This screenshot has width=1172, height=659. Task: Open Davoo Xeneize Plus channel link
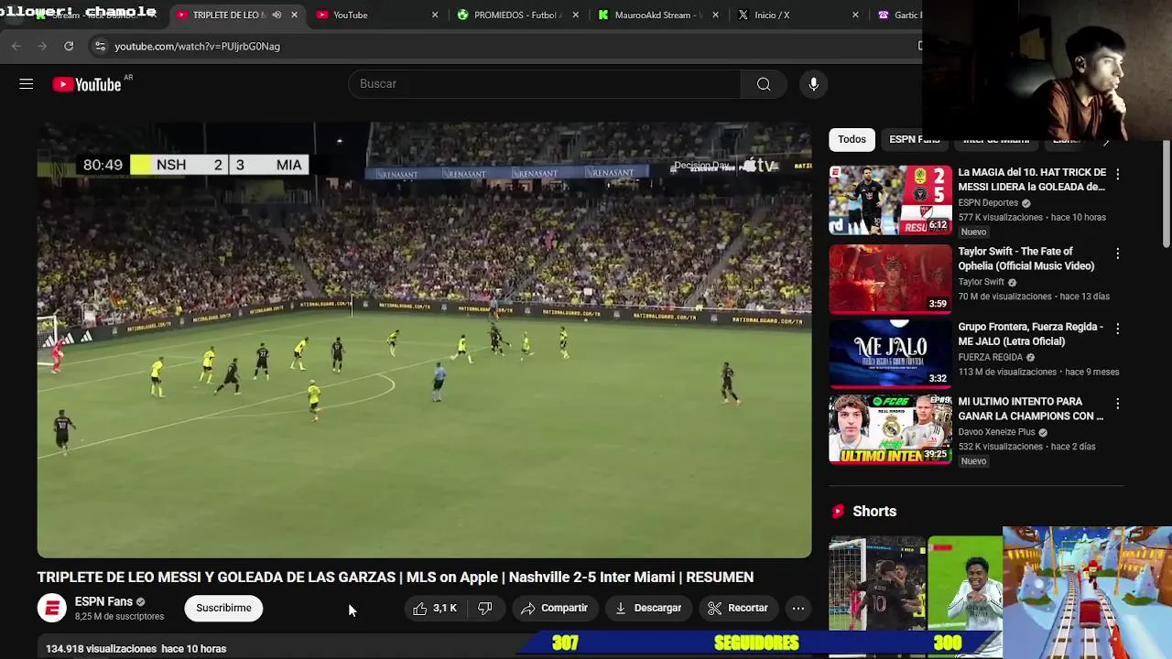coord(996,432)
